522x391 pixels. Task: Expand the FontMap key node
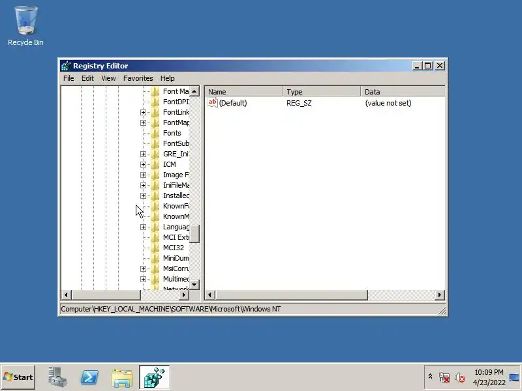(x=143, y=123)
